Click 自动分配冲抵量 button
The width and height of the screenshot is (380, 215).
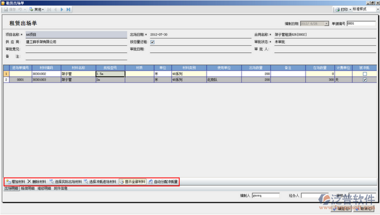click(163, 182)
